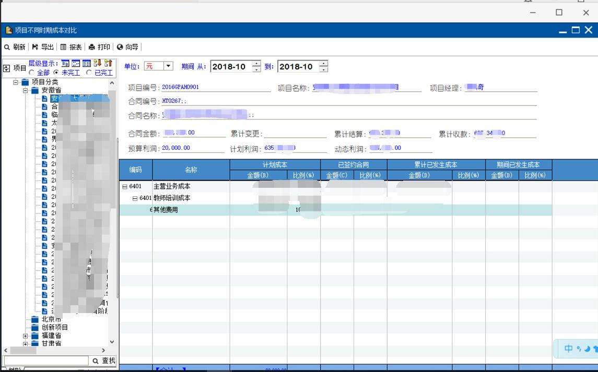598x372 pixels.
Task: Click the 查找 search button
Action: 103,361
